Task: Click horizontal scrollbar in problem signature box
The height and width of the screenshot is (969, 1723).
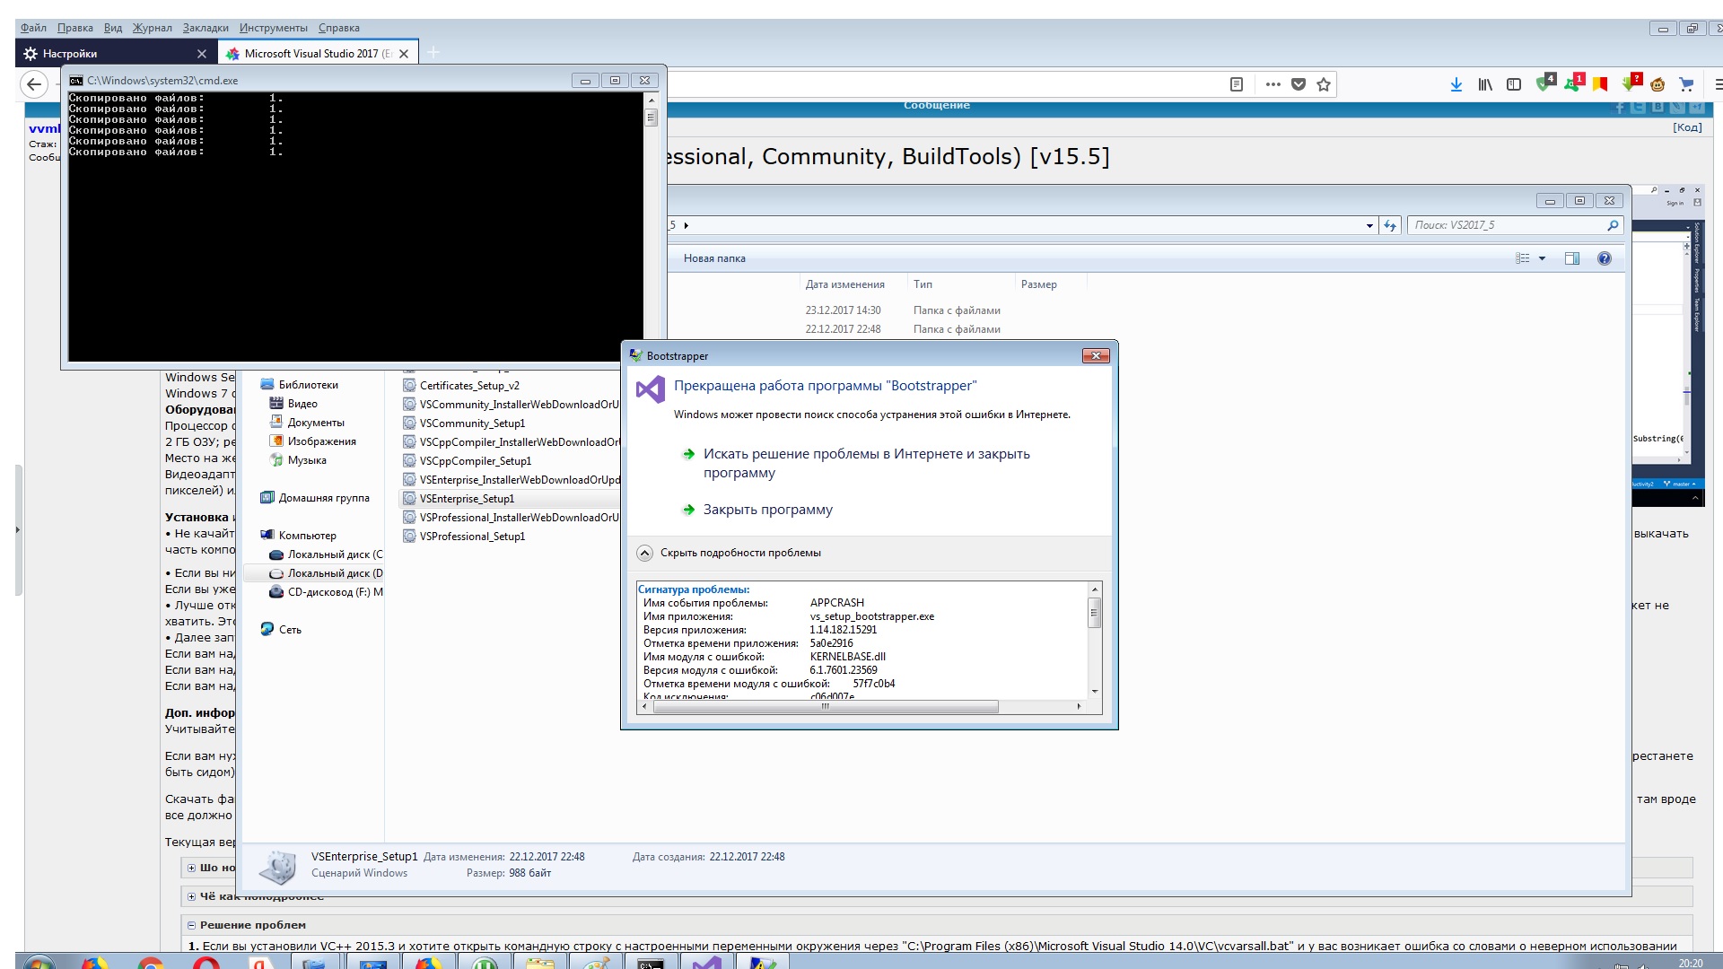Action: (x=825, y=707)
